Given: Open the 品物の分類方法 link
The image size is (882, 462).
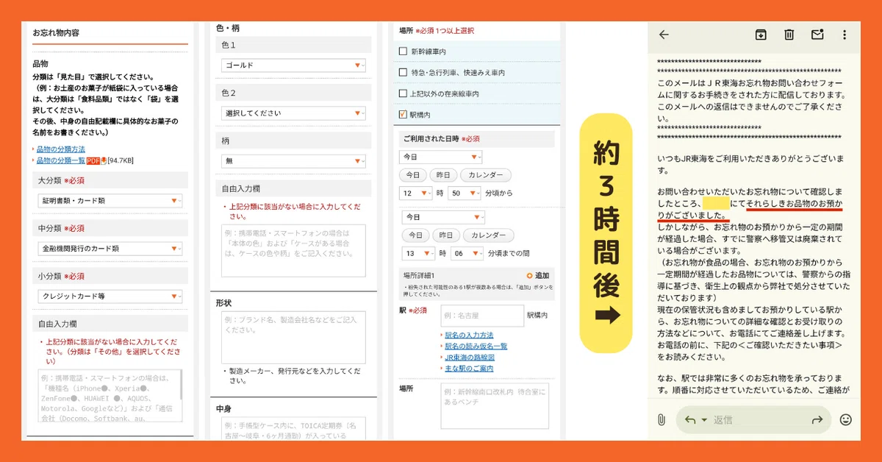Looking at the screenshot, I should 60,149.
